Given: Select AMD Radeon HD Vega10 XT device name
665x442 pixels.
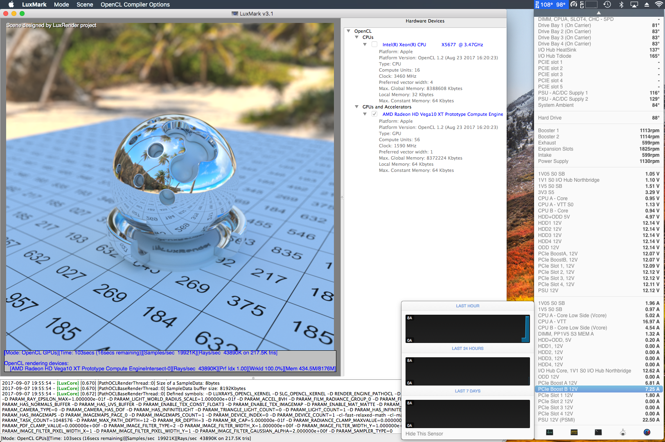Looking at the screenshot, I should click(x=443, y=114).
